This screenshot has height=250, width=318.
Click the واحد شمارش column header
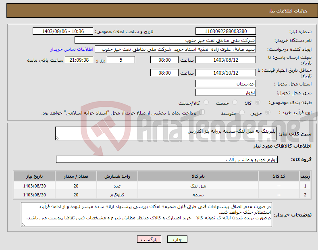[x=117, y=176]
